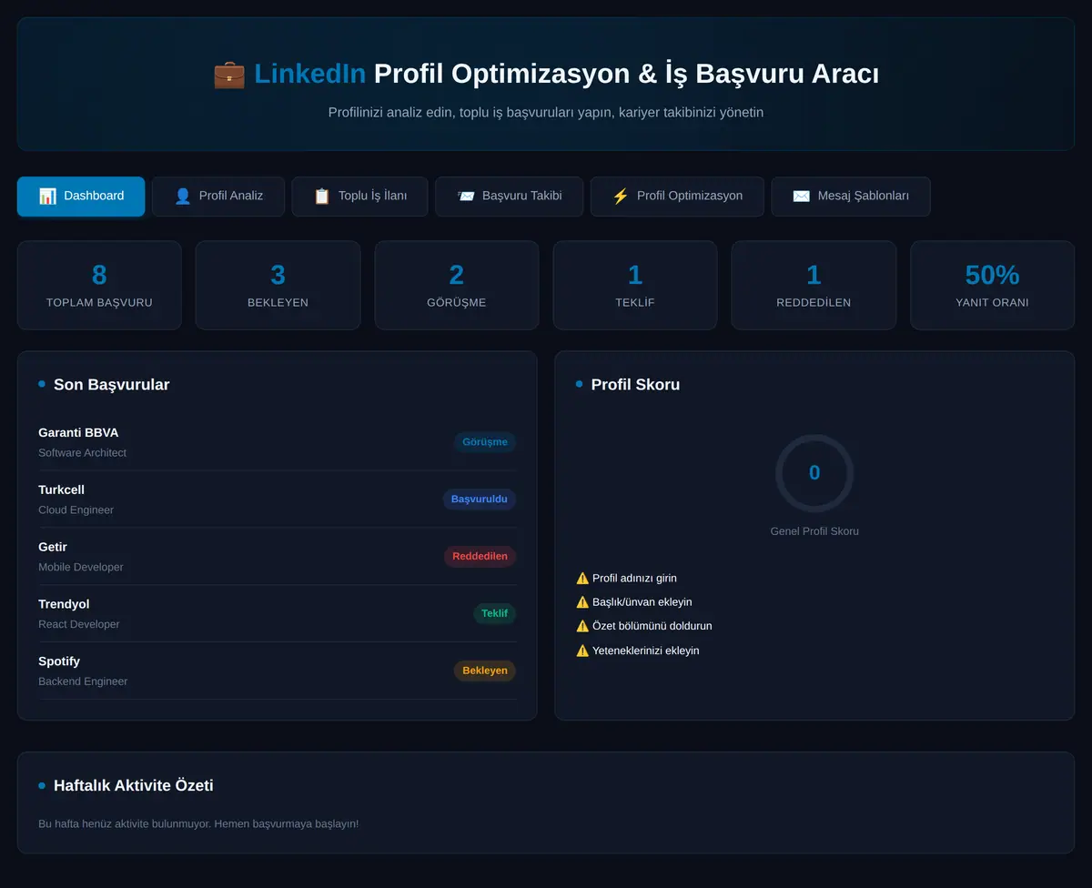Open the Dashboard tab
1092x888 pixels.
[x=81, y=197]
